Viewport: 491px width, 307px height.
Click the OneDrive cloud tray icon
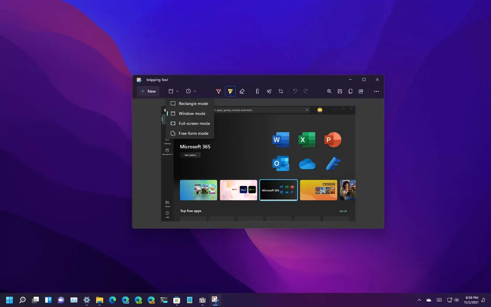click(429, 300)
